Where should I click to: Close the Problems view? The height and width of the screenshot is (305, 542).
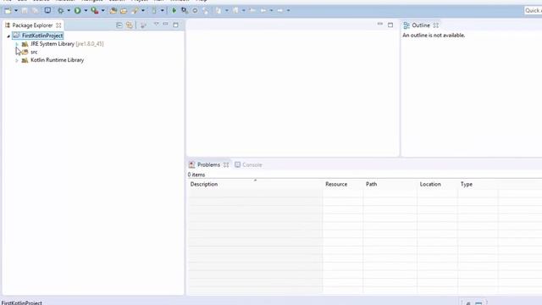[x=226, y=165]
